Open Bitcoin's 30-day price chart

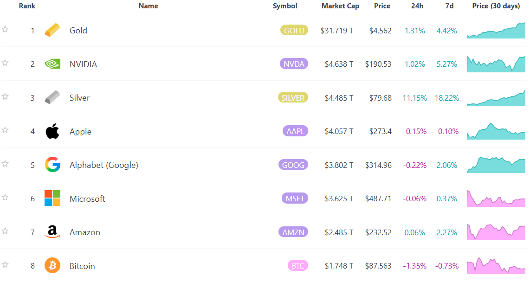[x=496, y=265]
